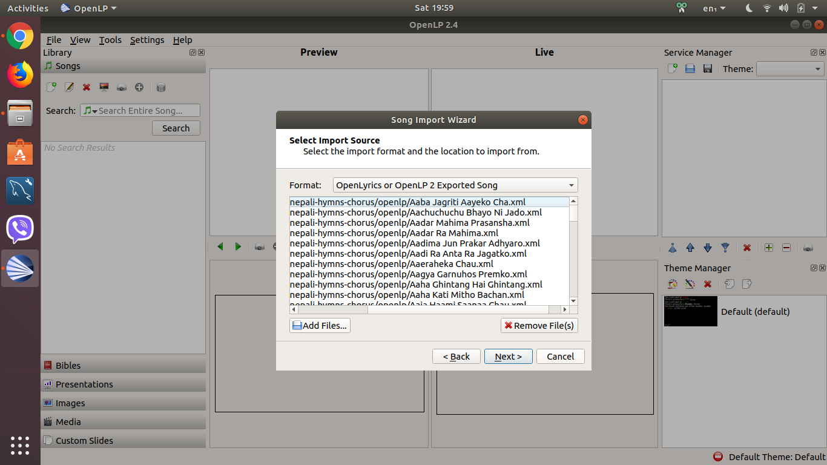Import a theme in Theme Manager
Image resolution: width=827 pixels, height=465 pixels.
(x=730, y=283)
